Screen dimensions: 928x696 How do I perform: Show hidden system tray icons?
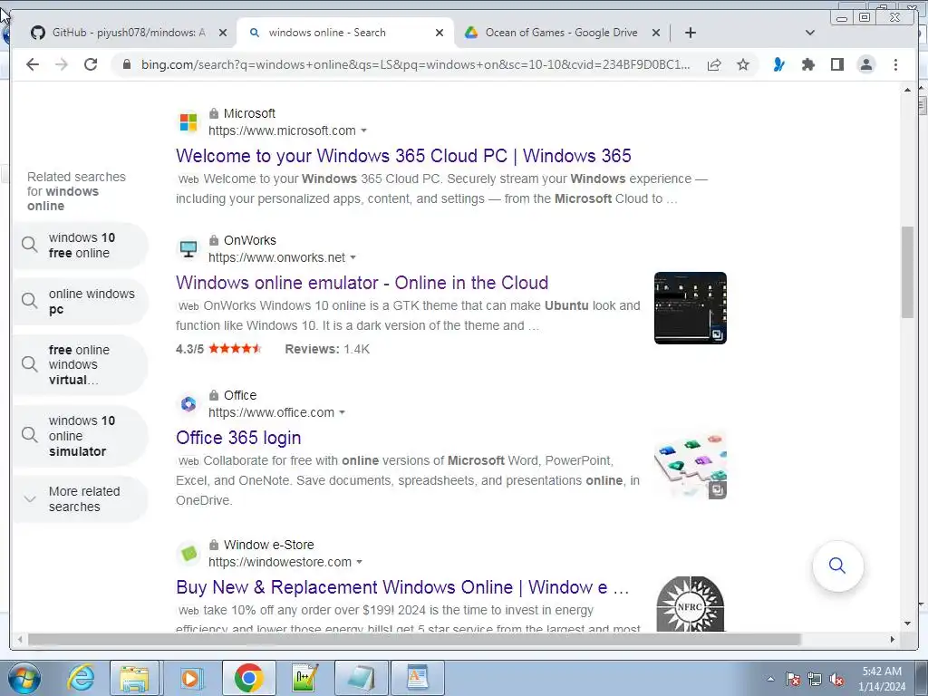tap(770, 680)
